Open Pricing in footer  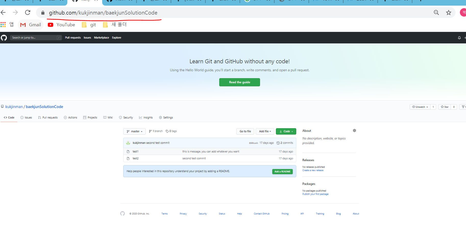[285, 214]
